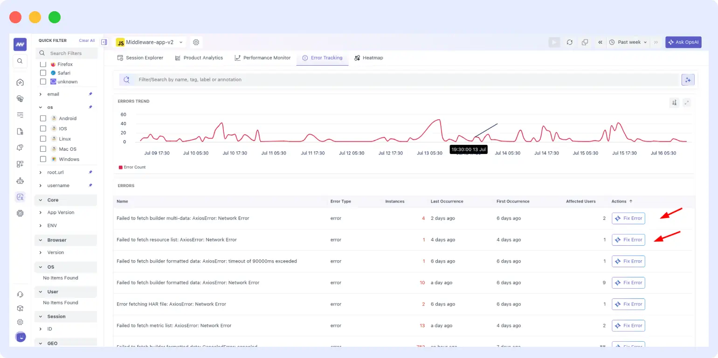Click the sort icon in the Errors Trend panel
Viewport: 718px width, 358px height.
pyautogui.click(x=674, y=102)
